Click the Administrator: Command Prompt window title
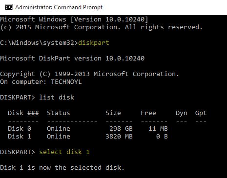The width and height of the screenshot is (227, 178). tap(59, 7)
